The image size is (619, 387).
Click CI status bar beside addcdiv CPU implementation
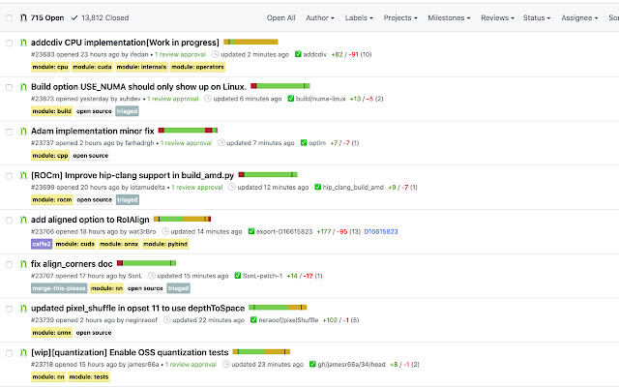click(x=251, y=42)
